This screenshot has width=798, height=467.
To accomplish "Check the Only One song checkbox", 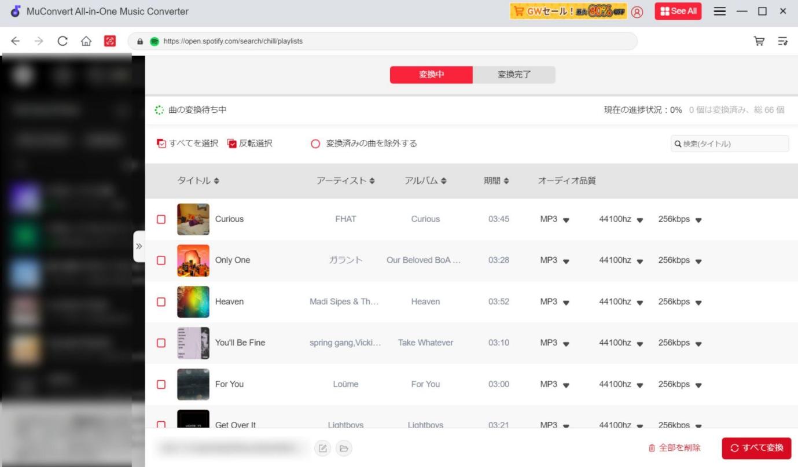I will tap(161, 260).
